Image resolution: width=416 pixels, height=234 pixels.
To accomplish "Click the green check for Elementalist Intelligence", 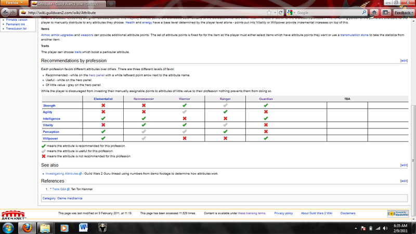I will coord(103,119).
